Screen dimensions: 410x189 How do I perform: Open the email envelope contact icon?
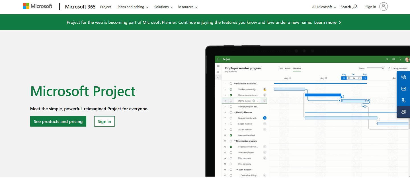pyautogui.click(x=403, y=88)
